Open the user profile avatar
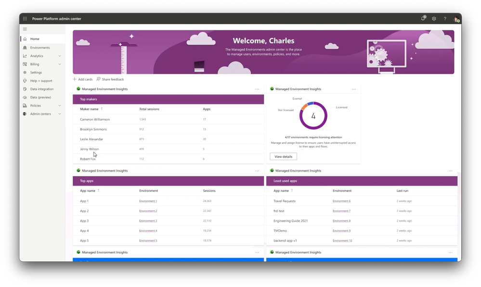 456,19
